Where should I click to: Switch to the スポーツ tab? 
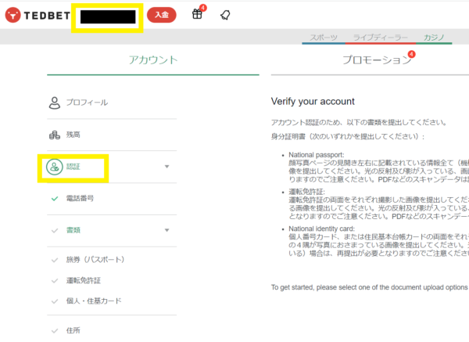coord(324,37)
